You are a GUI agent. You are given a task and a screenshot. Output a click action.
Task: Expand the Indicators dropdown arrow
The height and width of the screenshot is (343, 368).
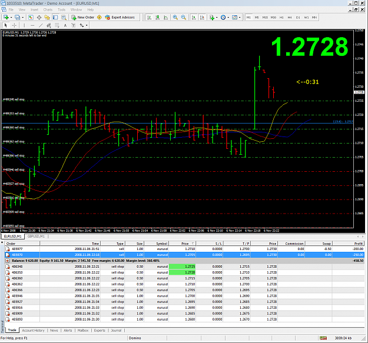[217, 18]
